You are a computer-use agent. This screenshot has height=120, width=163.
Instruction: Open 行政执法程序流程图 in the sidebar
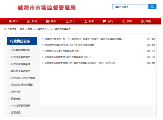(x=22, y=85)
